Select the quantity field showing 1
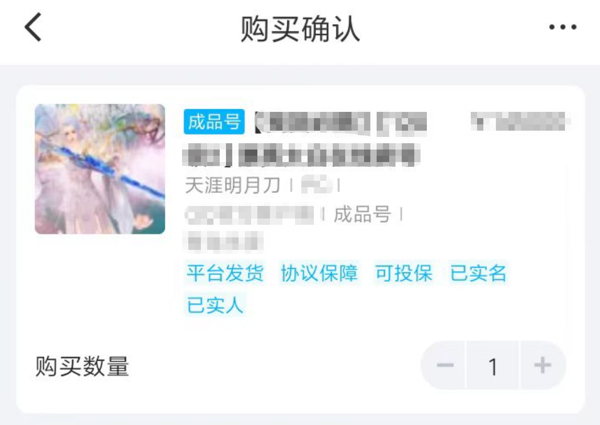Image resolution: width=600 pixels, height=425 pixels. tap(493, 365)
